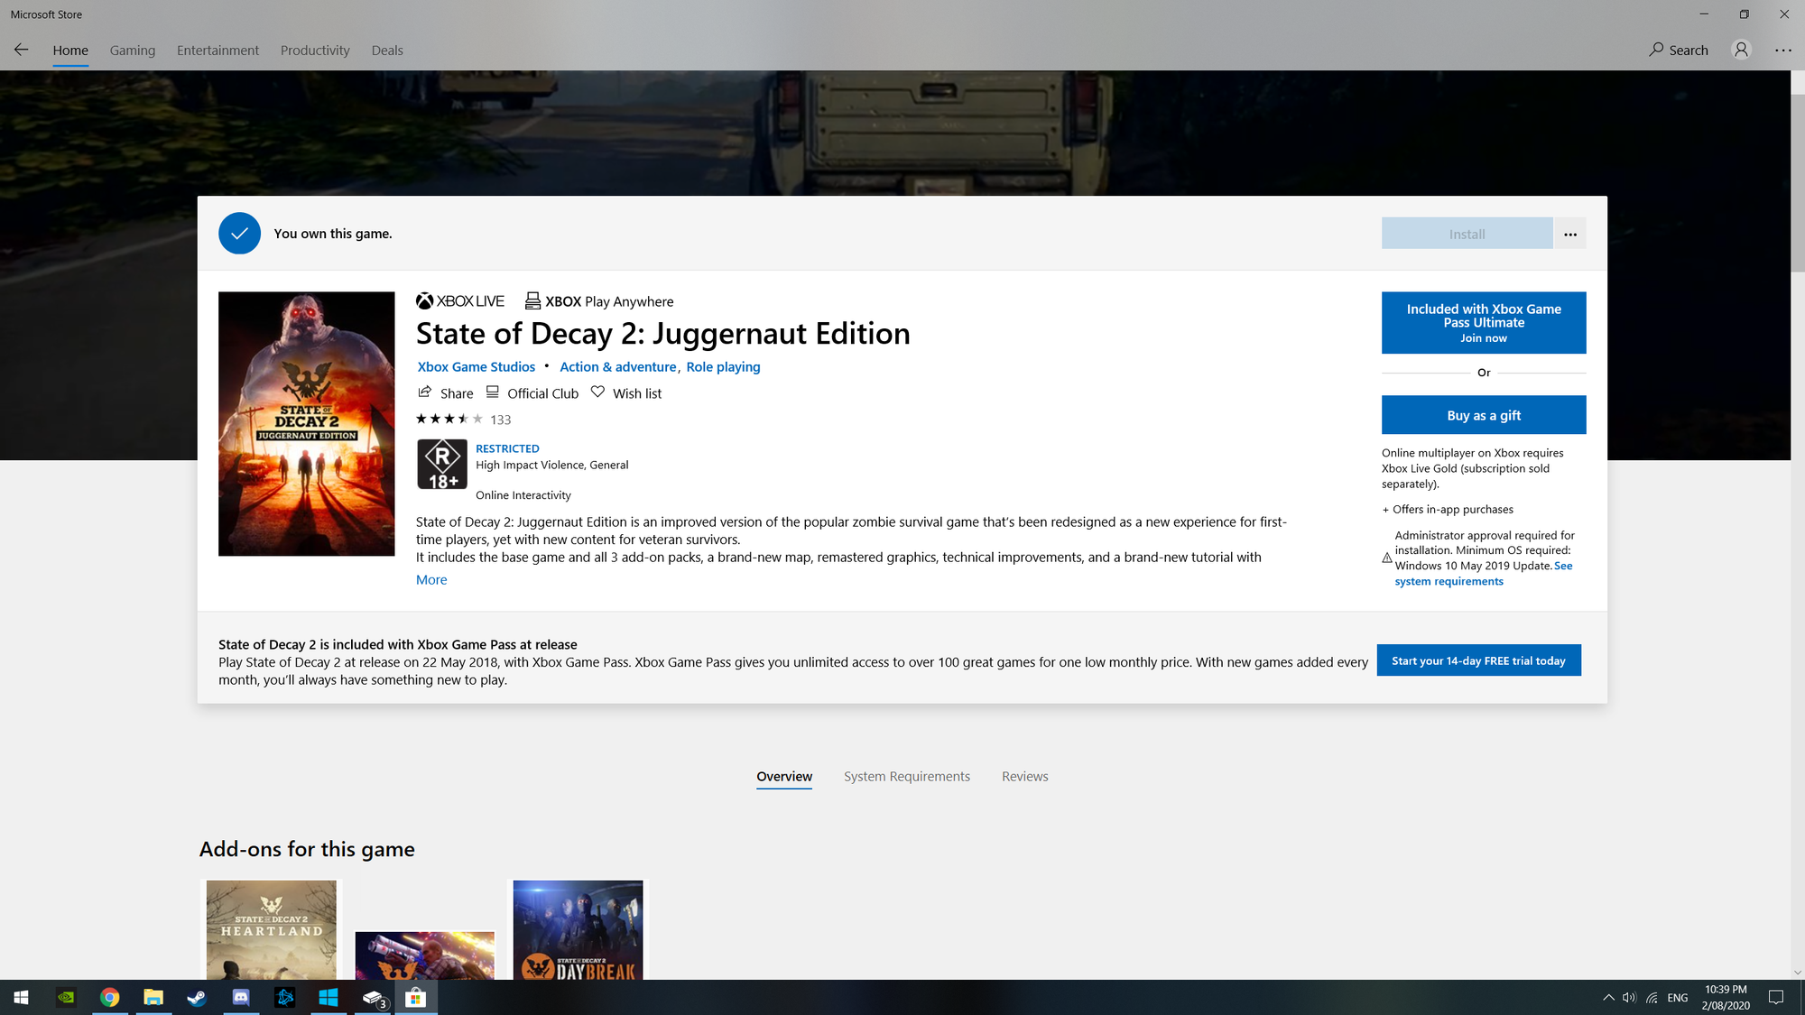
Task: Open volume control in system tray
Action: coord(1629,997)
